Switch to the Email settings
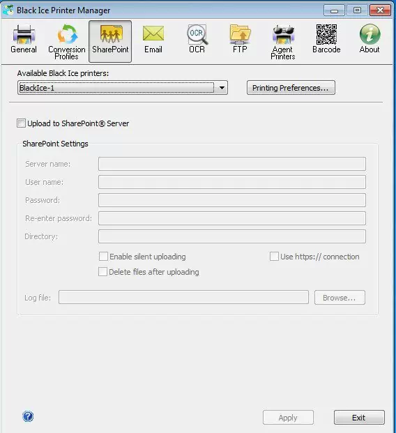Viewport: 396px width, 433px height. [153, 39]
